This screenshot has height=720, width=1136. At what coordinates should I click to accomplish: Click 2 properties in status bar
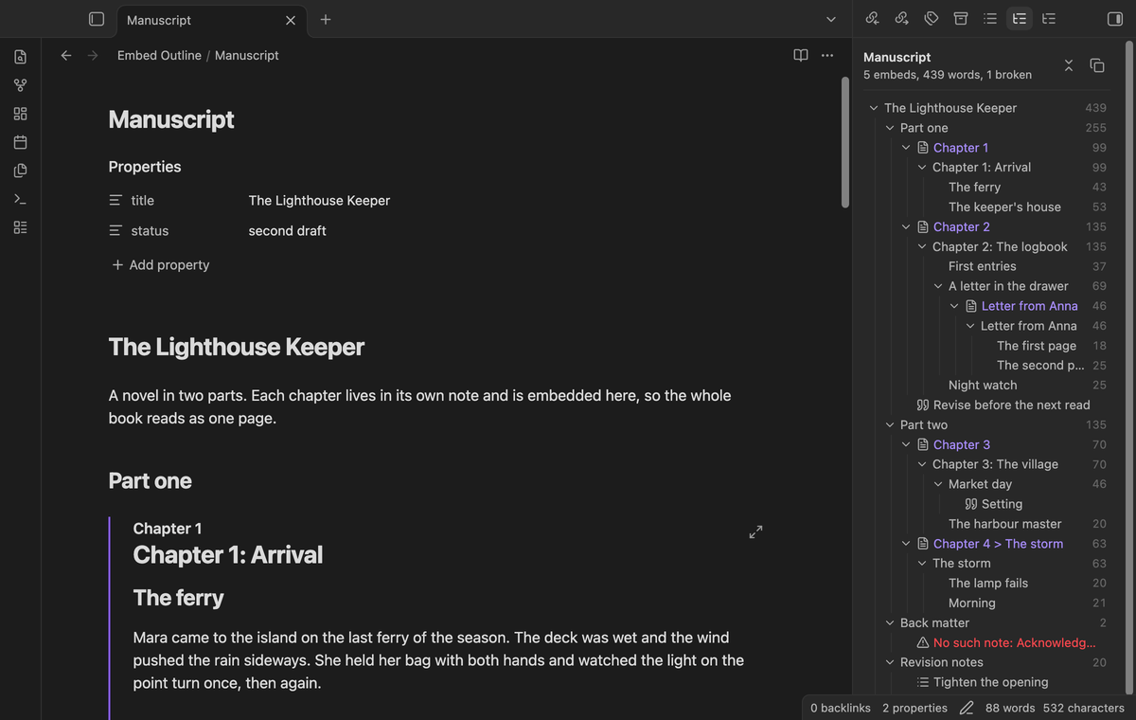point(914,708)
